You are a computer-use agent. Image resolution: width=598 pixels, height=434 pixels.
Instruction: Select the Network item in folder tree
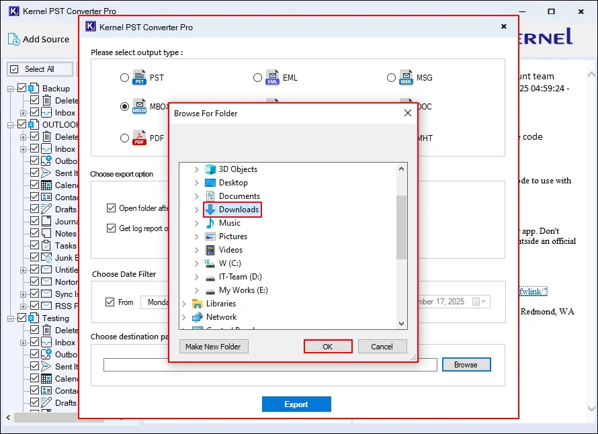point(221,317)
